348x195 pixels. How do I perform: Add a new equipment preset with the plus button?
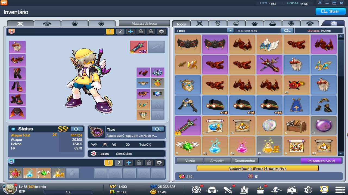(130, 31)
